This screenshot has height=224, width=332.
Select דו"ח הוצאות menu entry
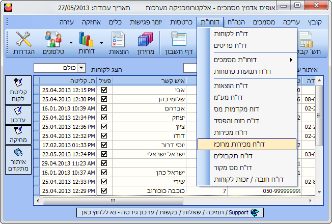point(247,86)
